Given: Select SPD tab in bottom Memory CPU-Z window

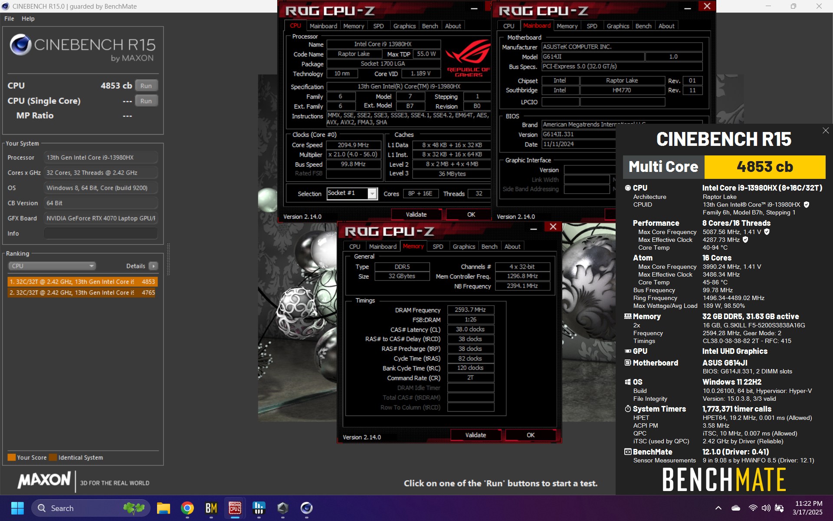Looking at the screenshot, I should (438, 247).
